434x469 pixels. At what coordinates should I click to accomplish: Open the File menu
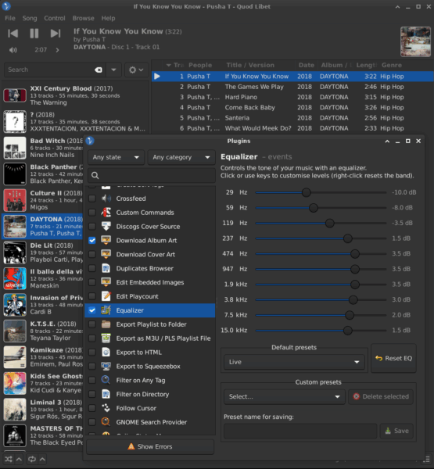[10, 18]
